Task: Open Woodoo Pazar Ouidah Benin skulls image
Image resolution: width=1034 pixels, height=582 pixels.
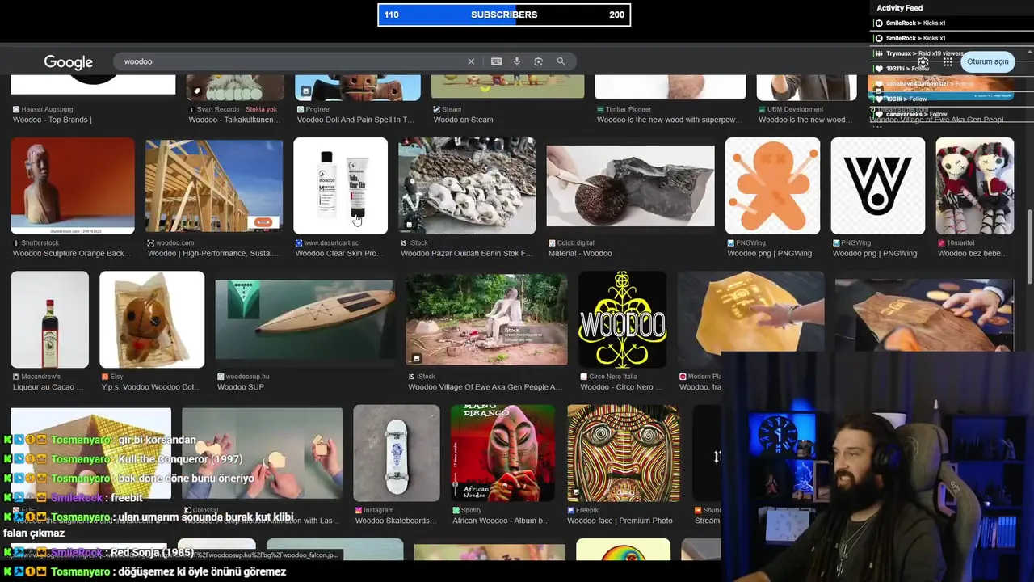Action: (467, 186)
